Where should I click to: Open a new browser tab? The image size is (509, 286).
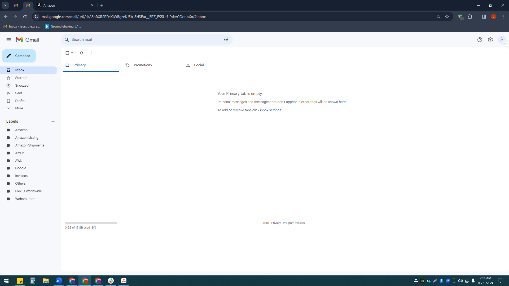click(x=102, y=5)
